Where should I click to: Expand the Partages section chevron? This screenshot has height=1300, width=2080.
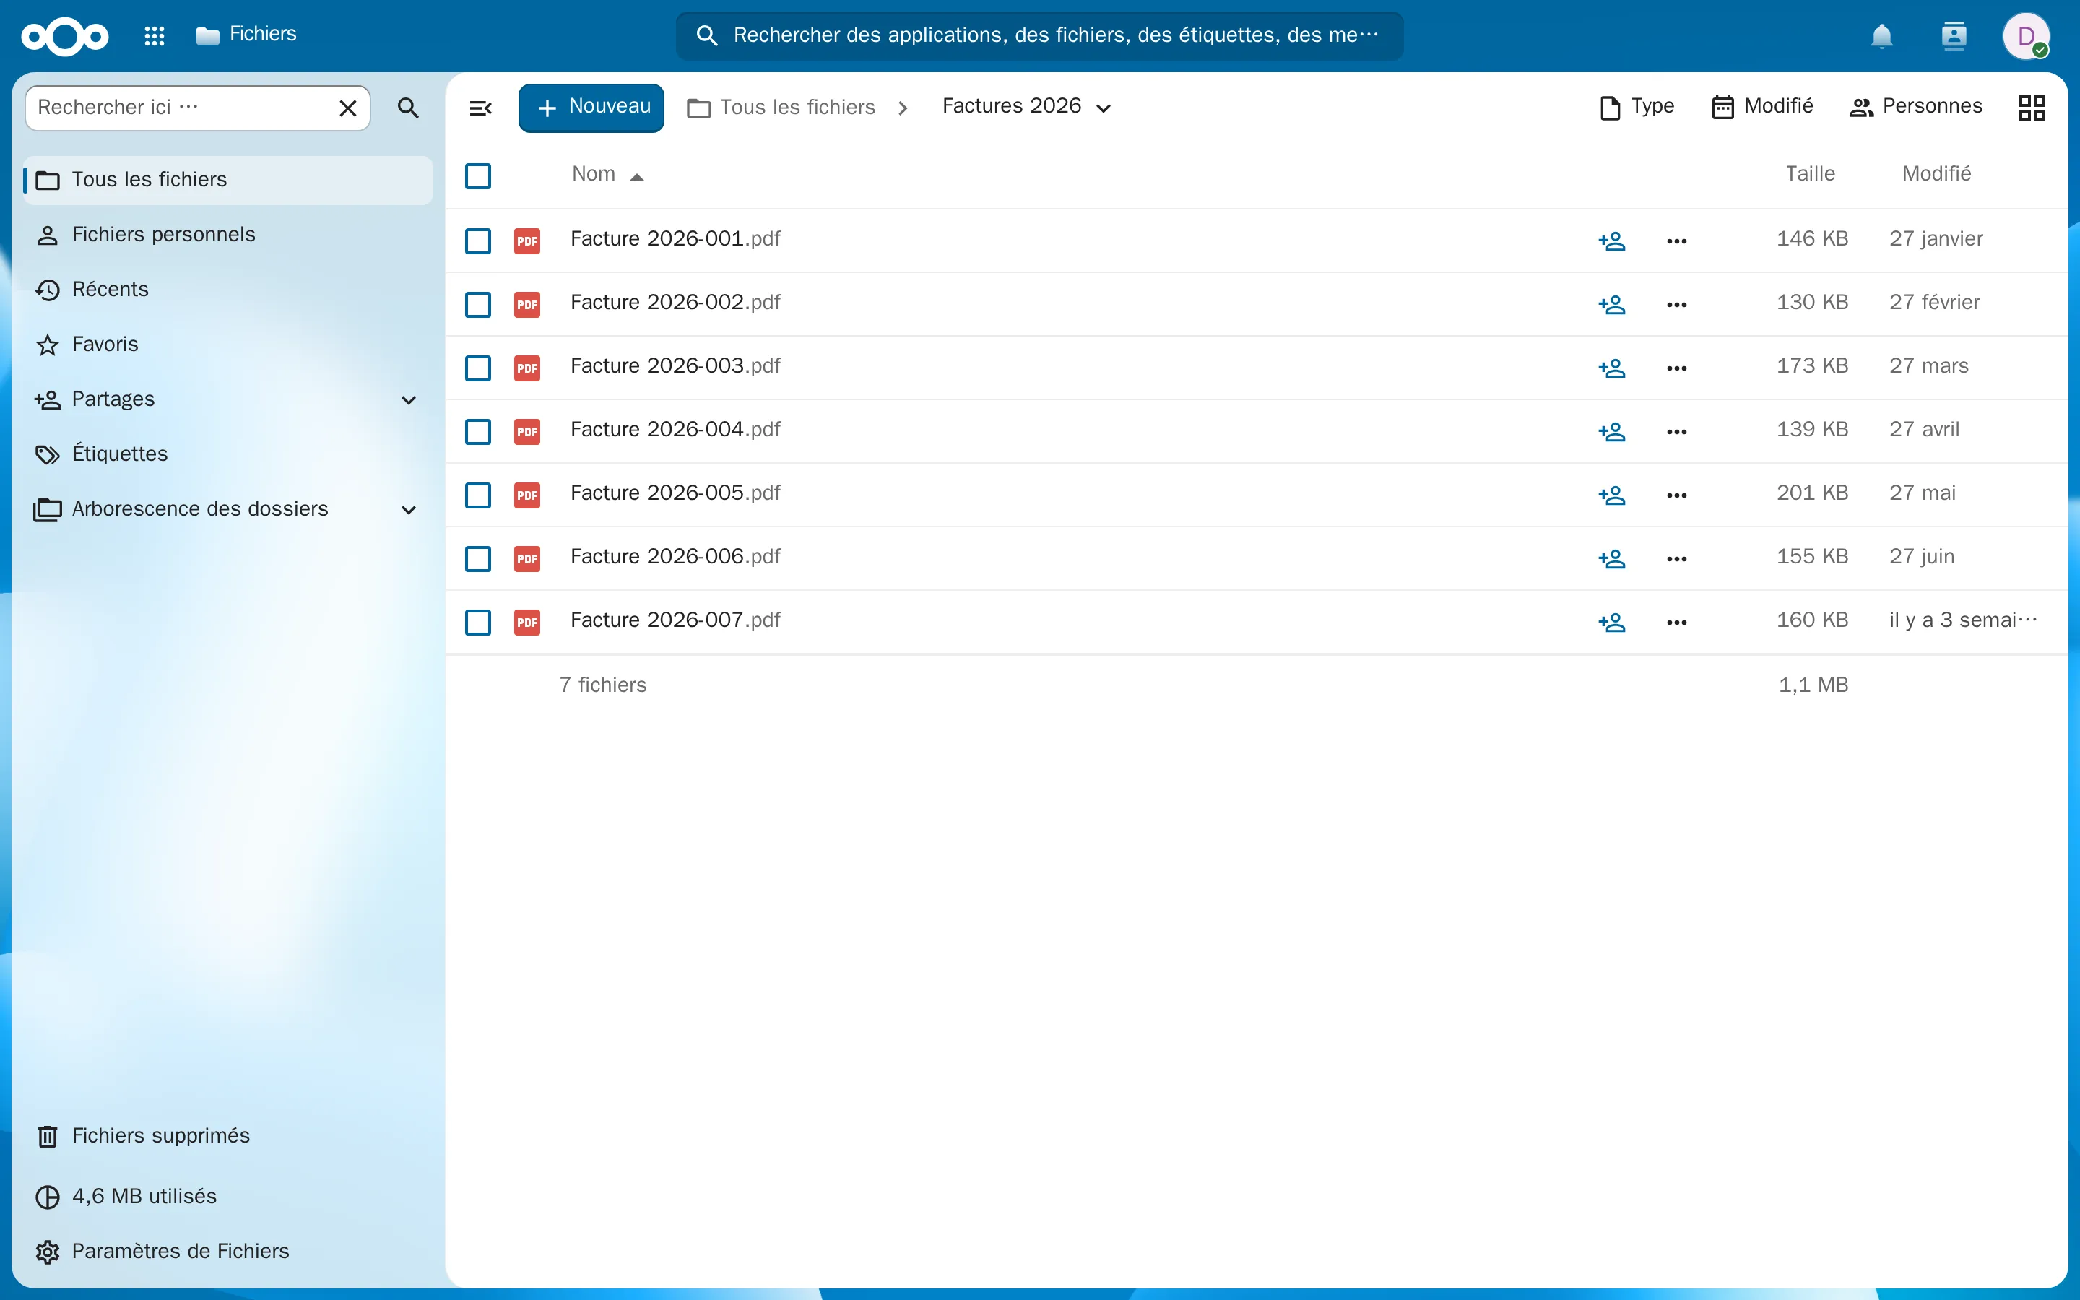[x=409, y=400]
